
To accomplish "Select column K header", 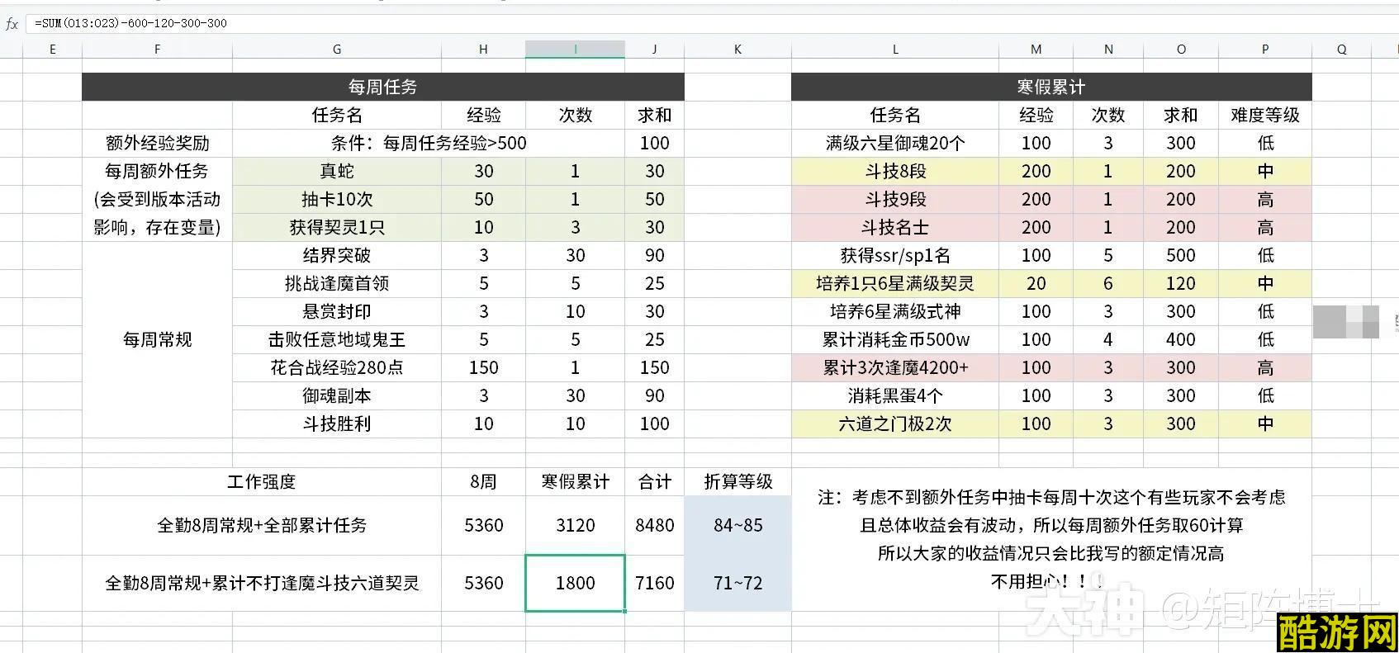I will tap(737, 50).
